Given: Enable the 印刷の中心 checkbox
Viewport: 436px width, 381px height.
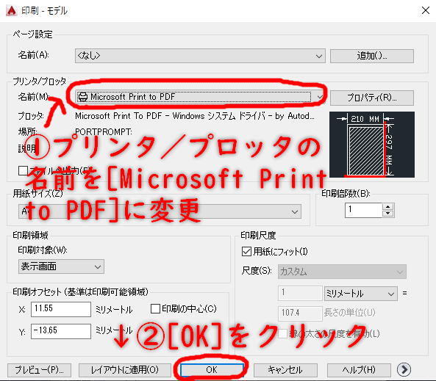Looking at the screenshot, I should tap(155, 308).
